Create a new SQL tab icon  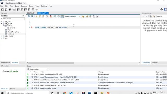click(2, 9)
